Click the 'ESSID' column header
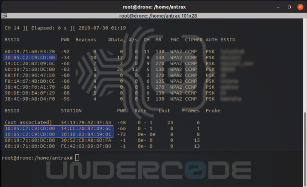Viewport: 307px width, 187px height. pos(228,40)
